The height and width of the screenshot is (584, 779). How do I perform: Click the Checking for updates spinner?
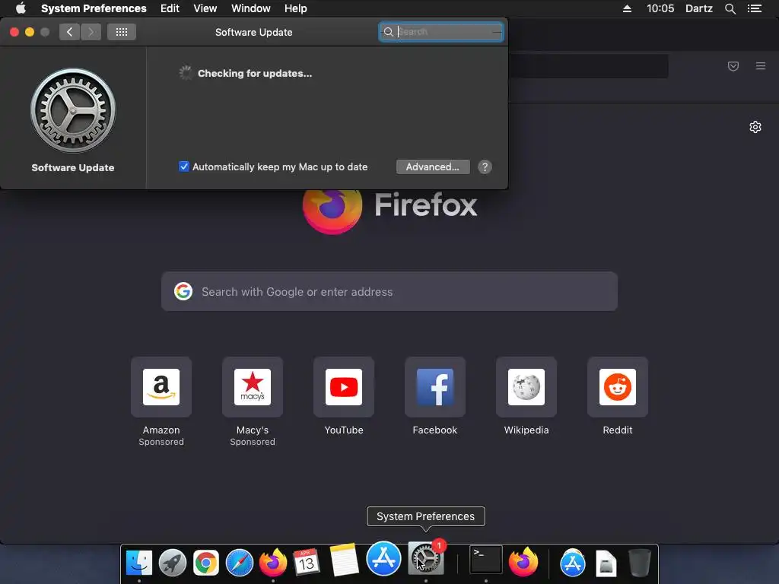click(x=186, y=73)
